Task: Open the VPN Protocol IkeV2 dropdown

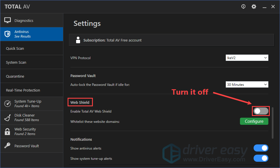Action: tap(247, 58)
